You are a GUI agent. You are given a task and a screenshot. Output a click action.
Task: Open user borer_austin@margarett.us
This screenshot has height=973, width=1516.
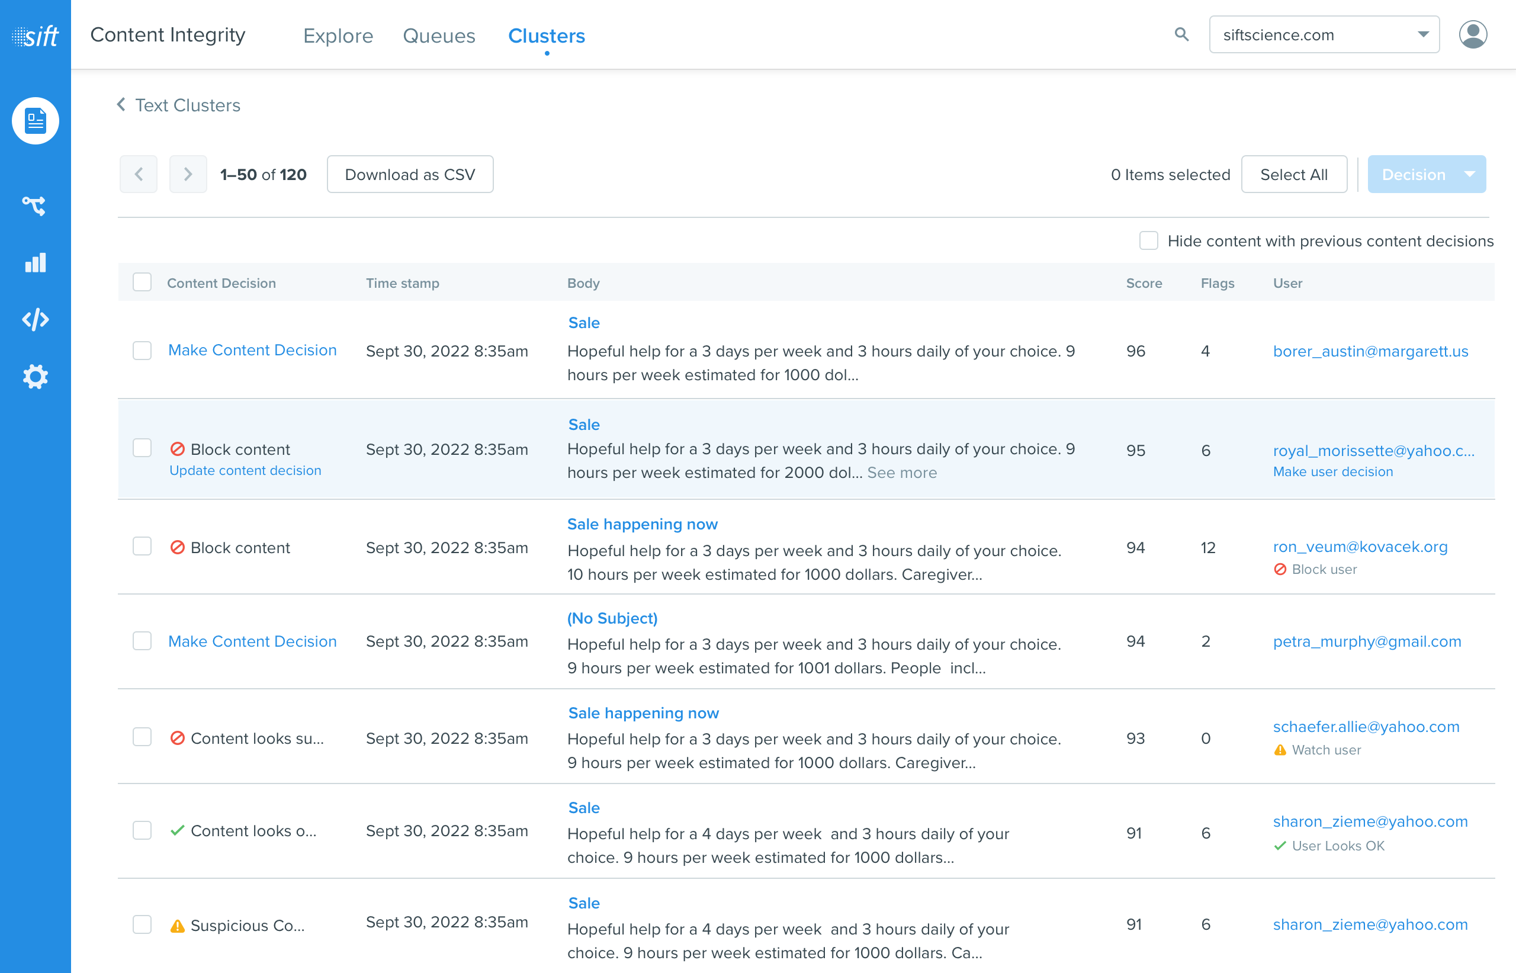coord(1371,351)
